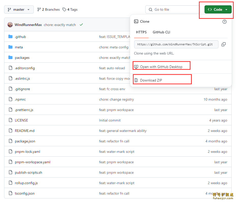Viewport: 237px width, 202px height.
Task: Click '10 months ago' timestamp for .npmrc
Action: point(215,100)
